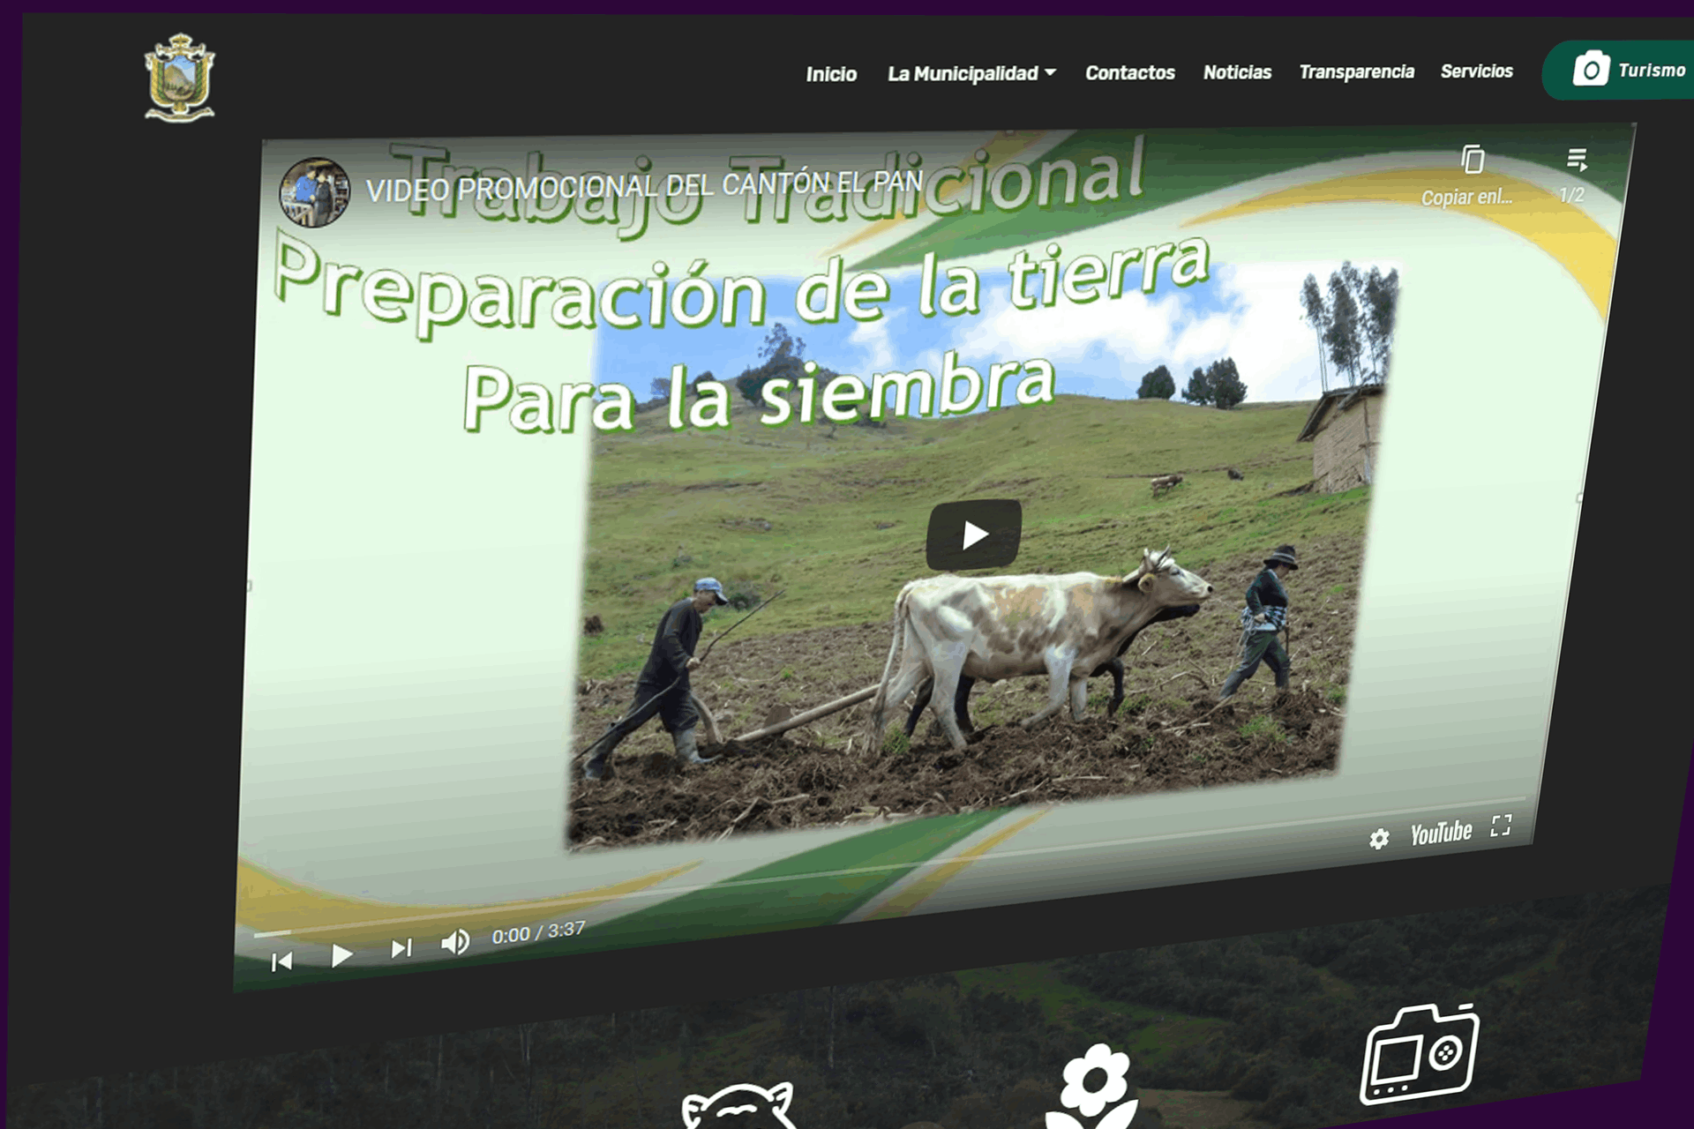The image size is (1694, 1129).
Task: Click the YouTube logo in the player
Action: (x=1441, y=832)
